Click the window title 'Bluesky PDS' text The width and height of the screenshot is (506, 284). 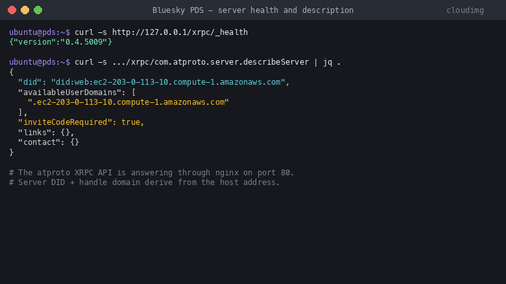[178, 10]
